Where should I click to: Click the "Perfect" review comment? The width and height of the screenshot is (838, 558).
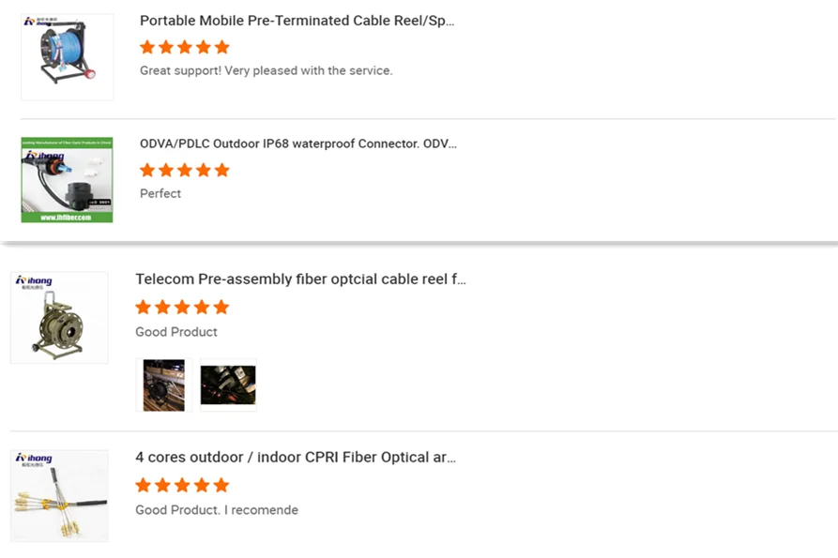[x=160, y=193]
